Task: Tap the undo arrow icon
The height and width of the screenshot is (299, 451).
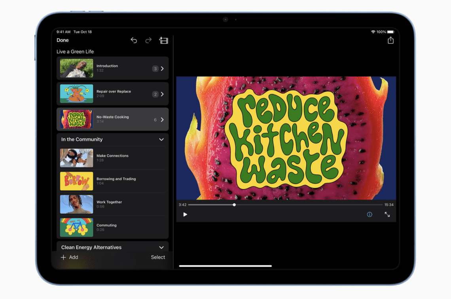Action: pyautogui.click(x=134, y=40)
